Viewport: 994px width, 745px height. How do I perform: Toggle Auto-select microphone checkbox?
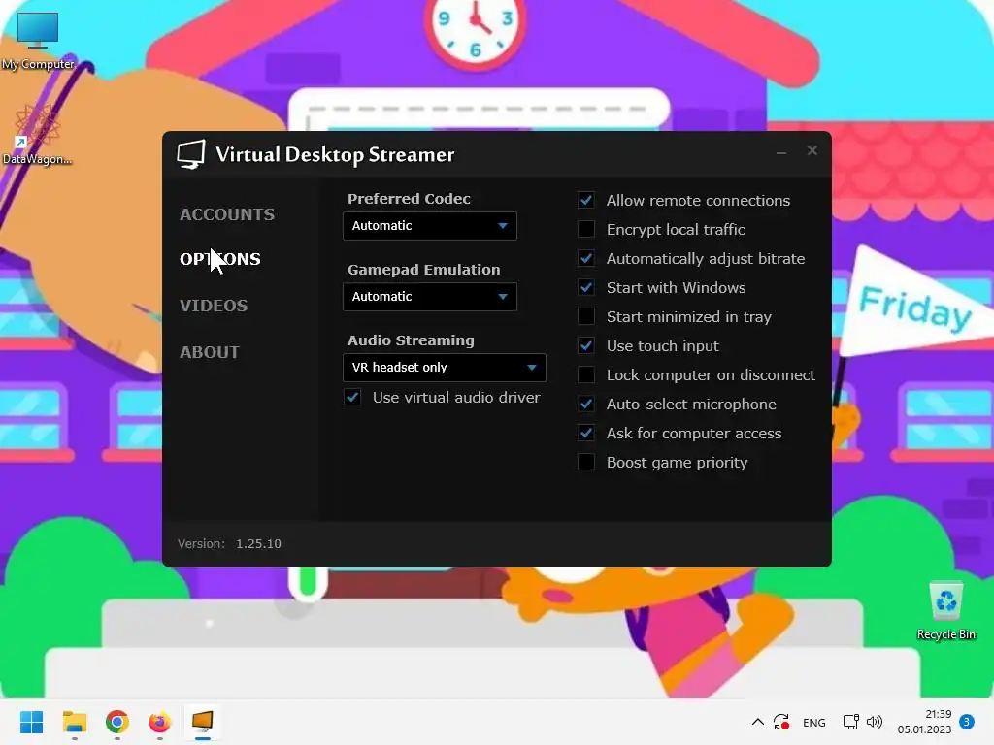pyautogui.click(x=586, y=405)
